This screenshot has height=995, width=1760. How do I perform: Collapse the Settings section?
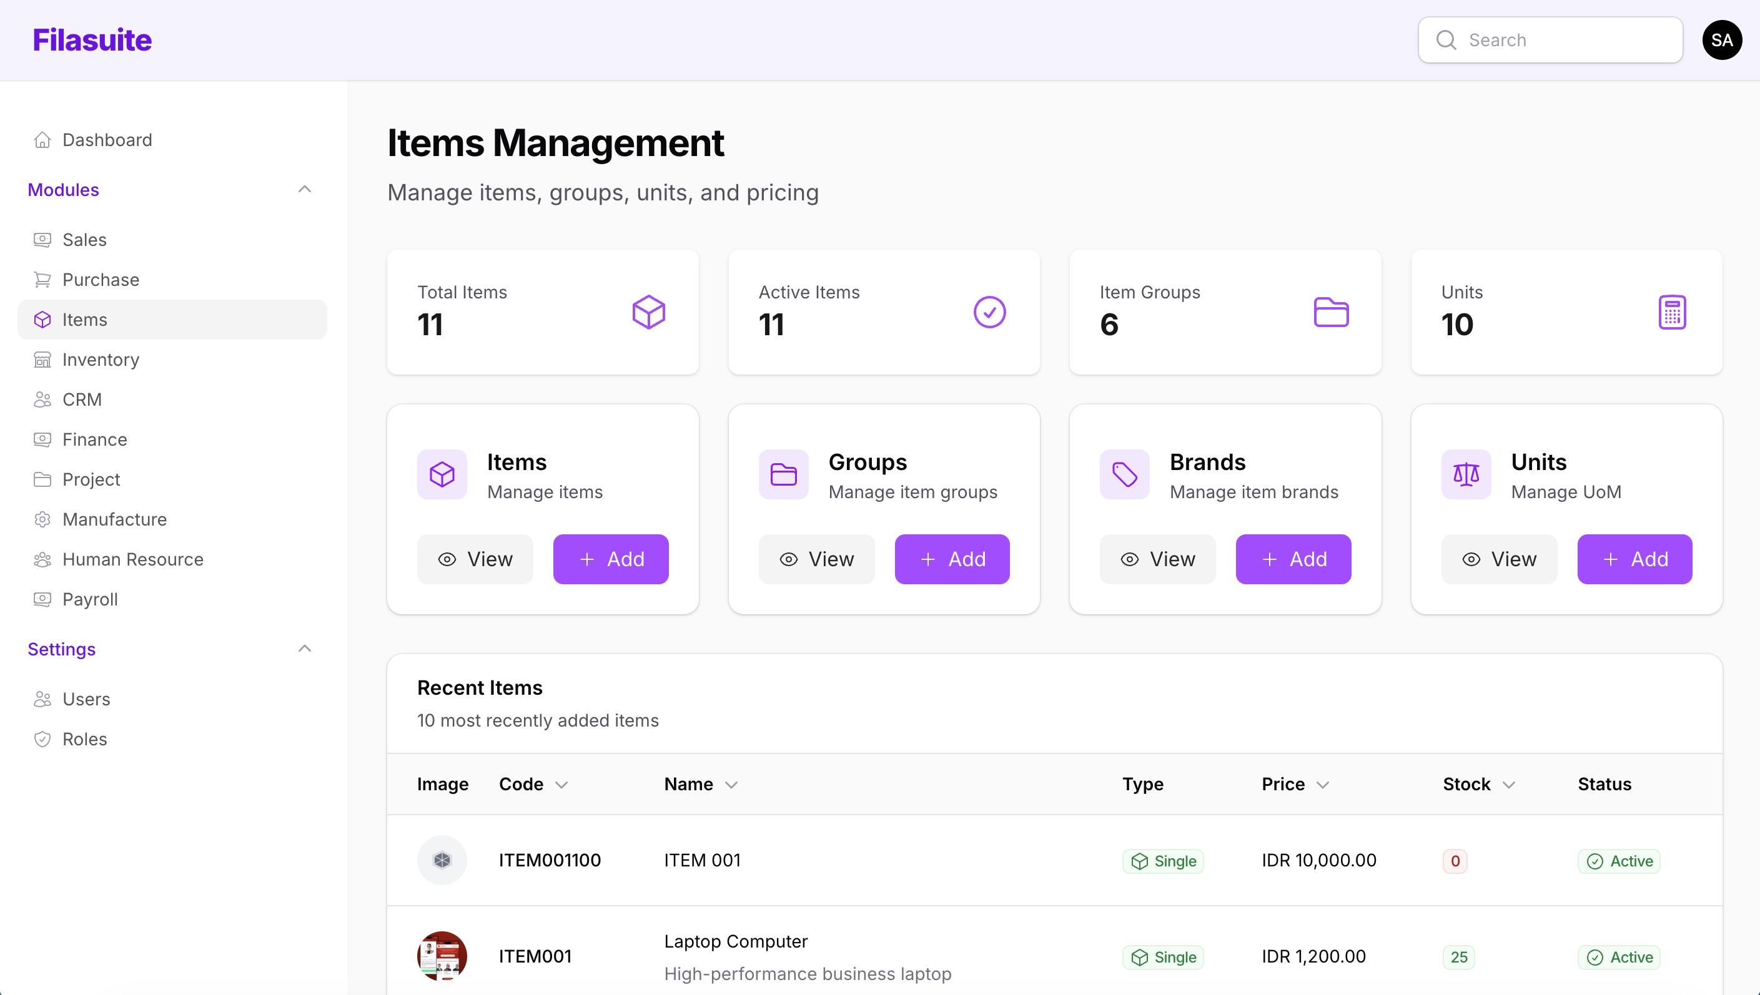click(x=305, y=649)
